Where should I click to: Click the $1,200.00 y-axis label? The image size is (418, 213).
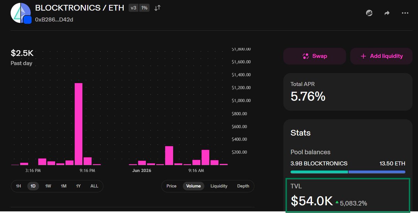pyautogui.click(x=241, y=88)
